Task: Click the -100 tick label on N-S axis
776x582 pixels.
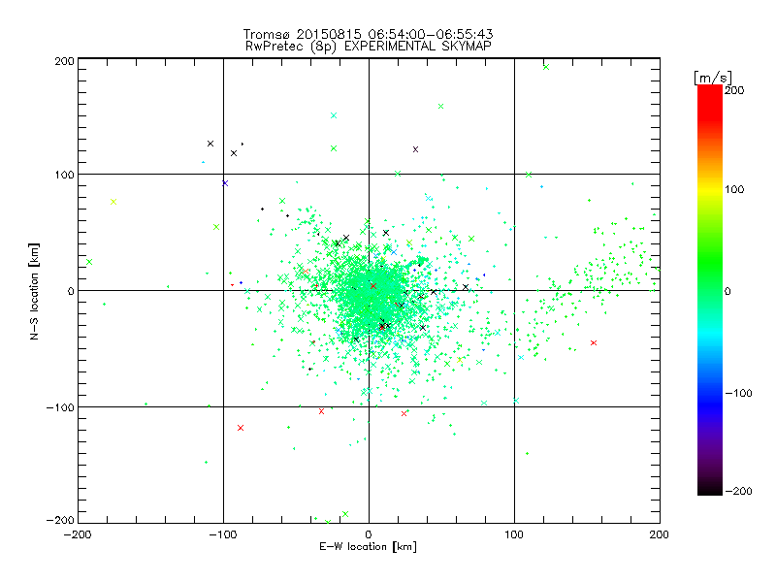Action: point(60,407)
